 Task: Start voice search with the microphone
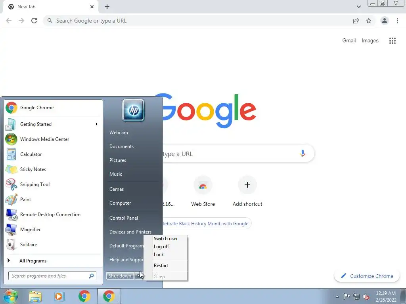point(303,153)
